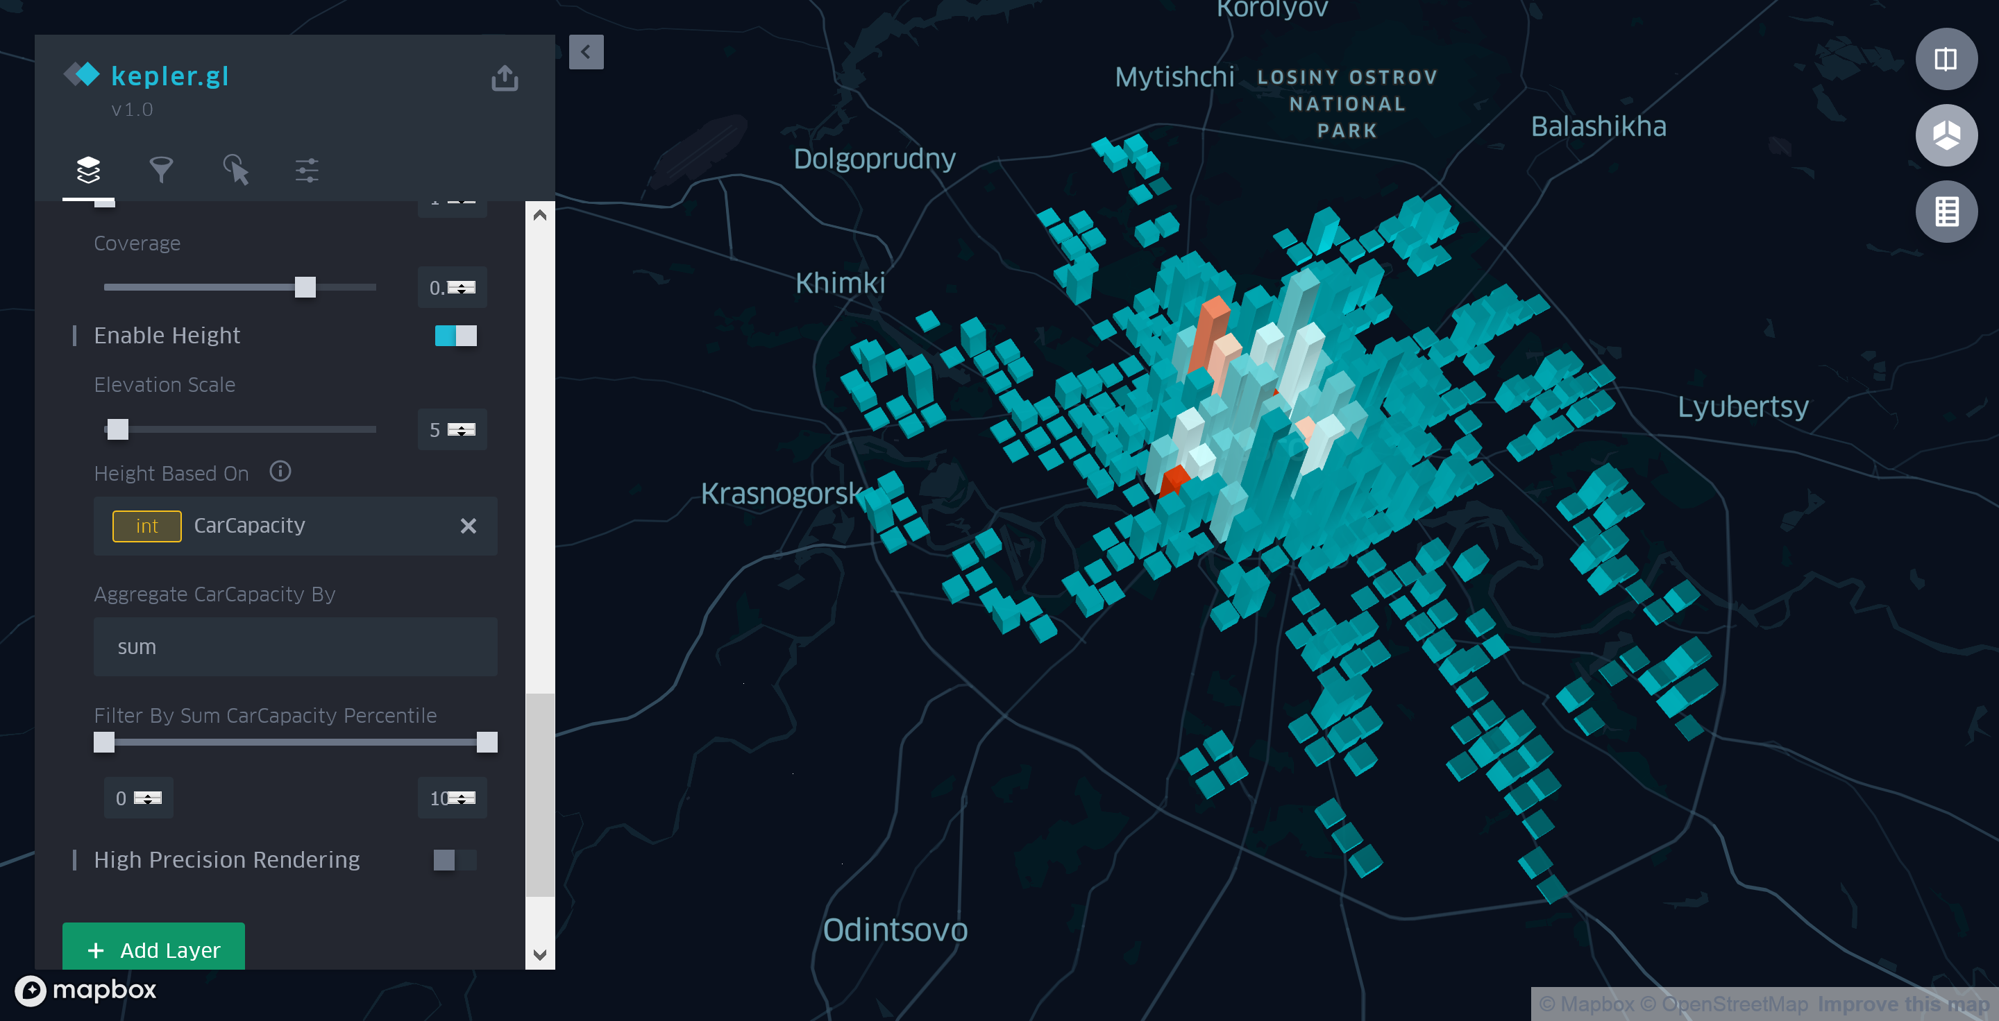
Task: Disable the Enable Height toggle
Action: 455,336
